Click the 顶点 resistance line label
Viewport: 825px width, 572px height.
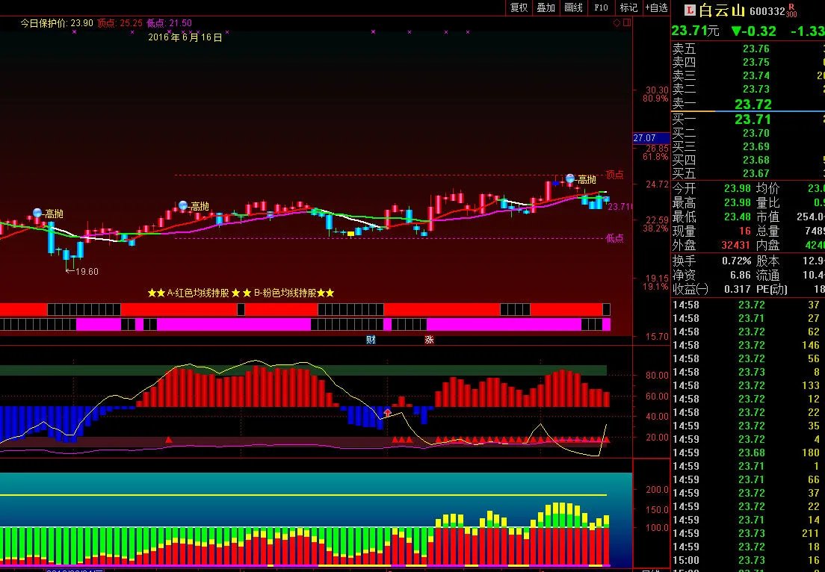[x=614, y=175]
